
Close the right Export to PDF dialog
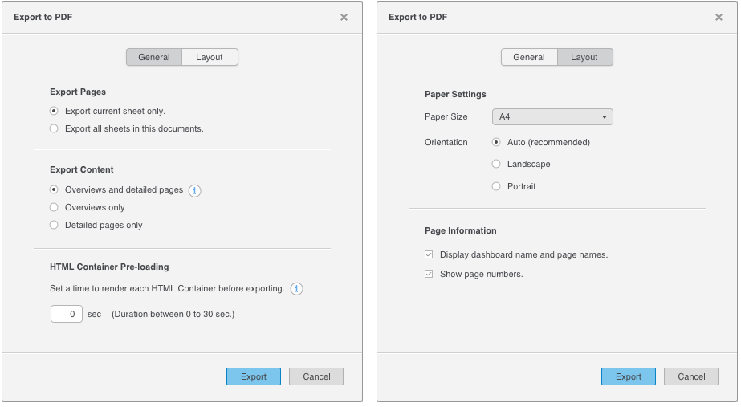[719, 17]
